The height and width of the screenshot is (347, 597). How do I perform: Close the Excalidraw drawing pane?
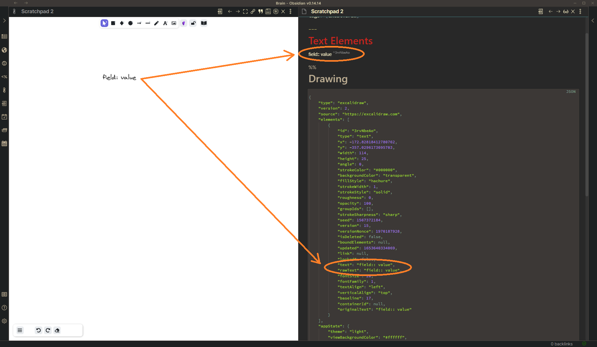tap(283, 11)
